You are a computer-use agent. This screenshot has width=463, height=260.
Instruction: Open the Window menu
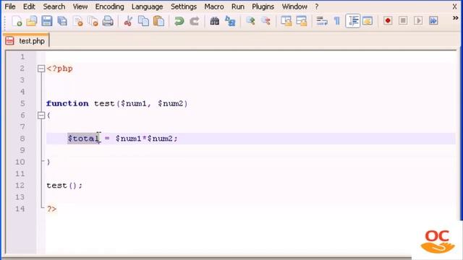tap(294, 6)
